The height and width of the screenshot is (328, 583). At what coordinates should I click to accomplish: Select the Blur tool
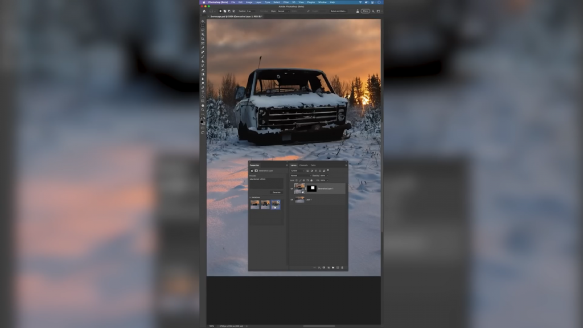203,79
